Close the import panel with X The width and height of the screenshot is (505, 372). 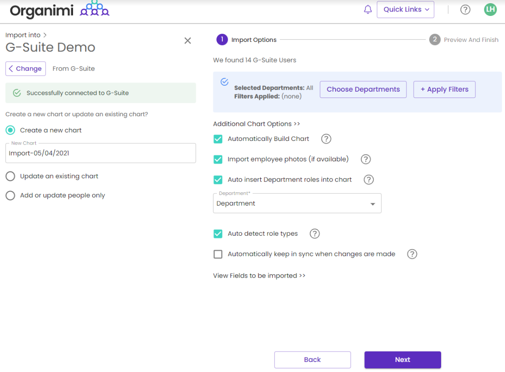coord(187,41)
